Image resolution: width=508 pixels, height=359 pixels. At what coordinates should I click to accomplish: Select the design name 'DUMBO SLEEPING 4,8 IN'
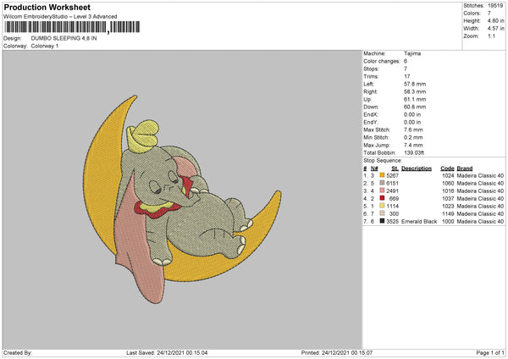pos(63,38)
